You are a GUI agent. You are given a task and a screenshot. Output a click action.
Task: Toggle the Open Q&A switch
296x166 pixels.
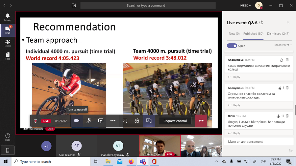[x=232, y=46]
